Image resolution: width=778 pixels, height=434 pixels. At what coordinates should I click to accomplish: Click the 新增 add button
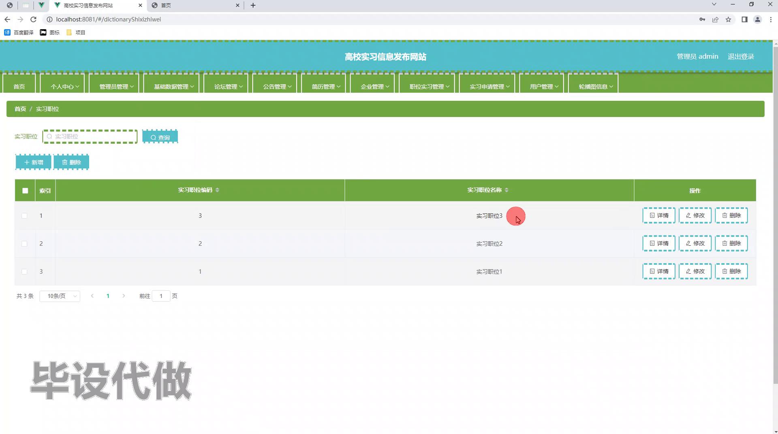(33, 162)
